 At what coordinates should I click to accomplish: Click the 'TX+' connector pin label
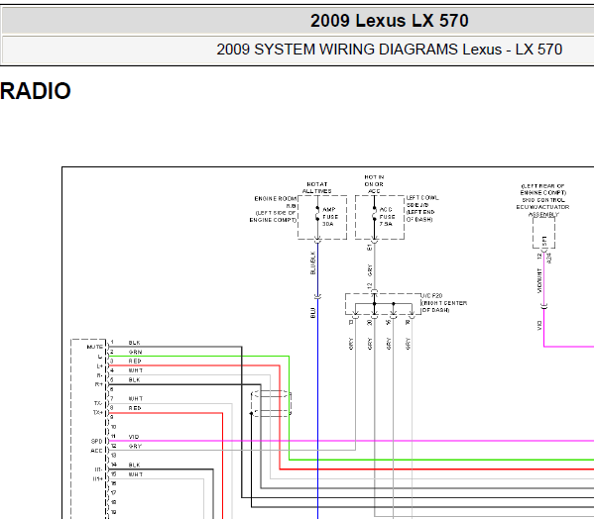tap(98, 413)
